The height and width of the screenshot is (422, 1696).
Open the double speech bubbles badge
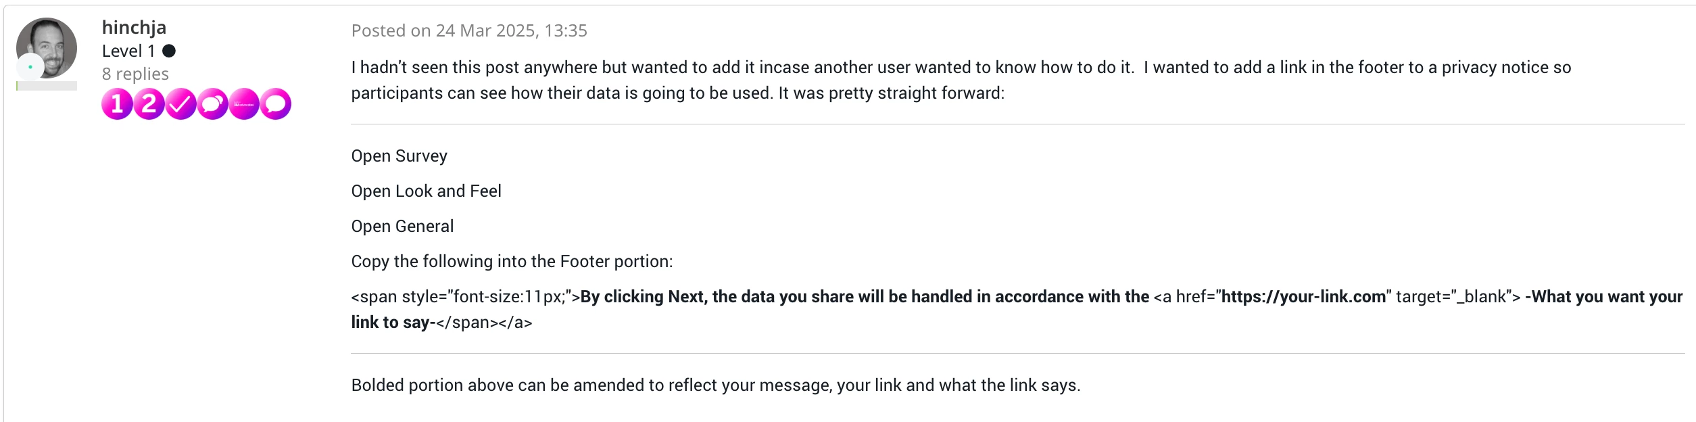click(212, 104)
